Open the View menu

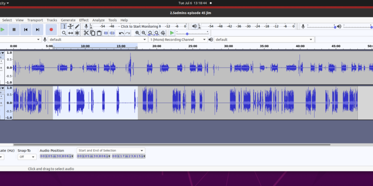(x=20, y=20)
